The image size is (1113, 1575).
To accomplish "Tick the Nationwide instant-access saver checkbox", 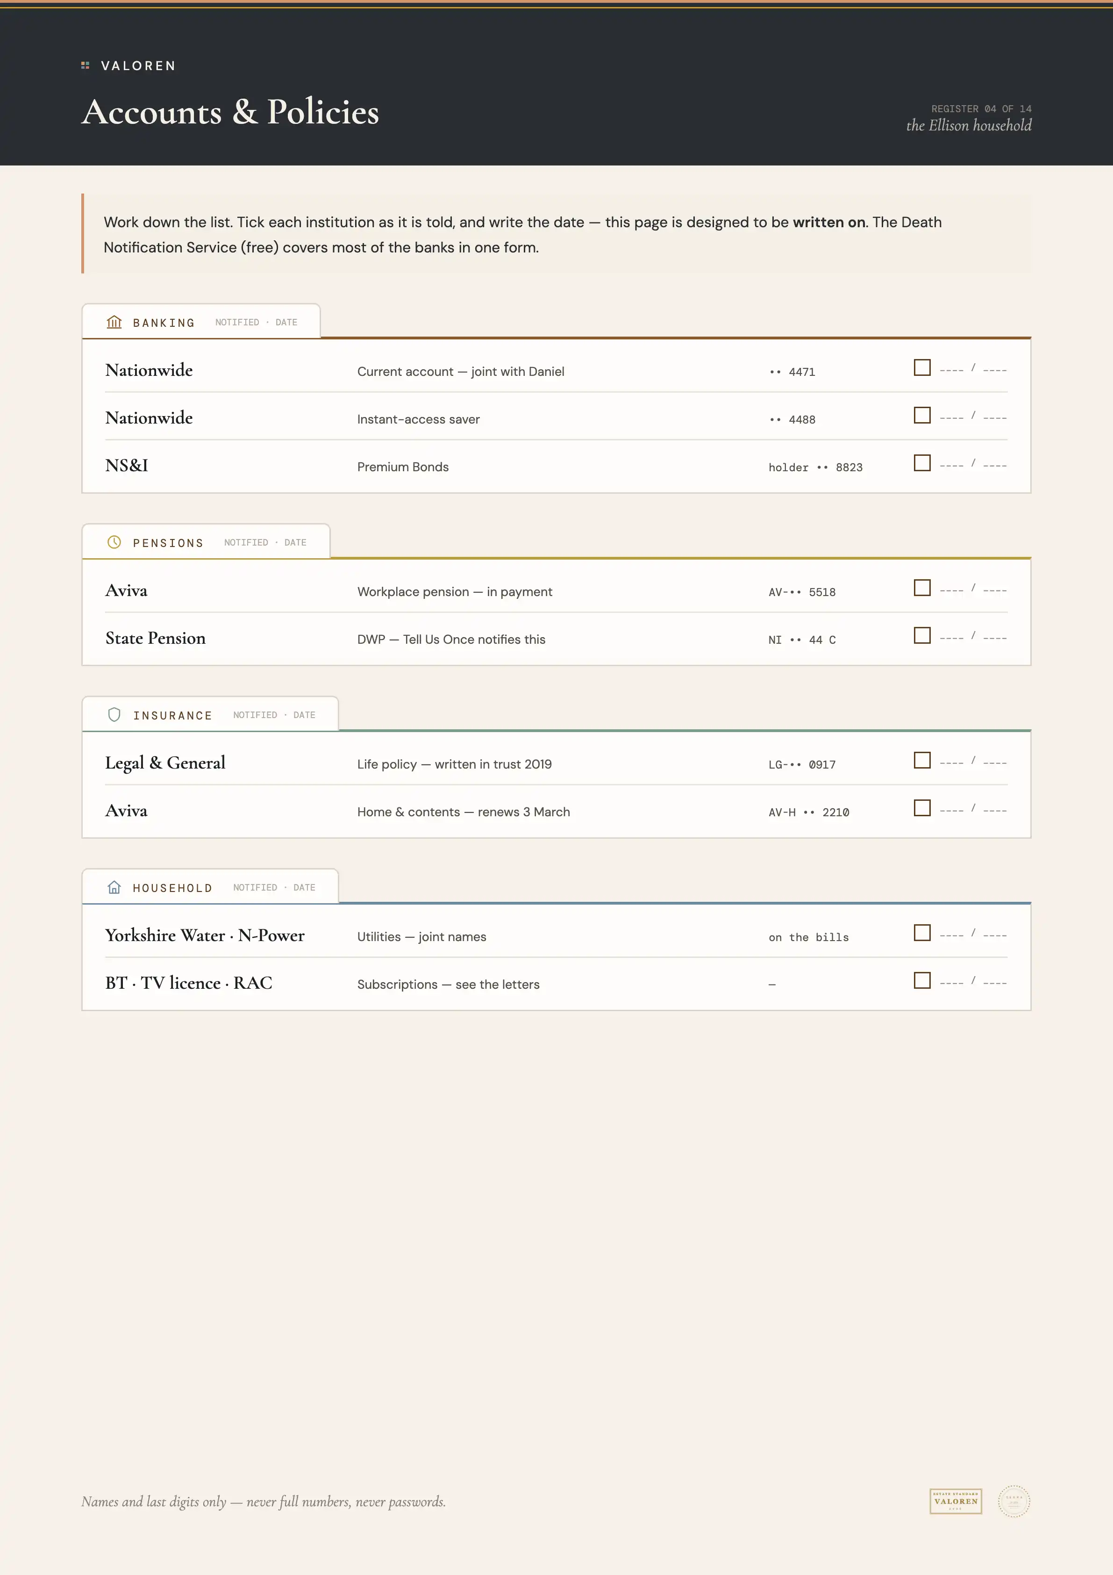I will click(x=922, y=415).
